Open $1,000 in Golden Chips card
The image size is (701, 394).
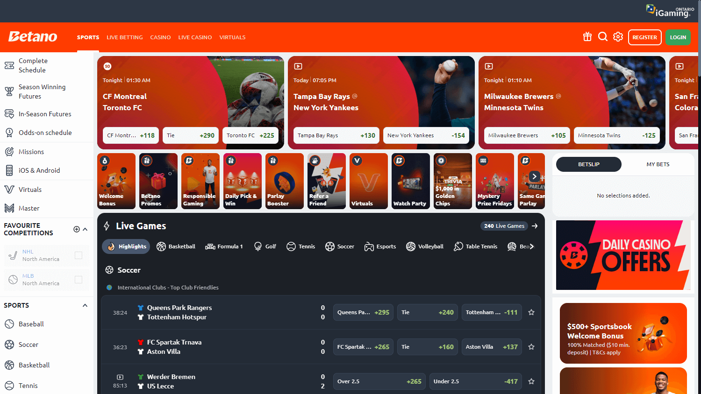pos(453,181)
